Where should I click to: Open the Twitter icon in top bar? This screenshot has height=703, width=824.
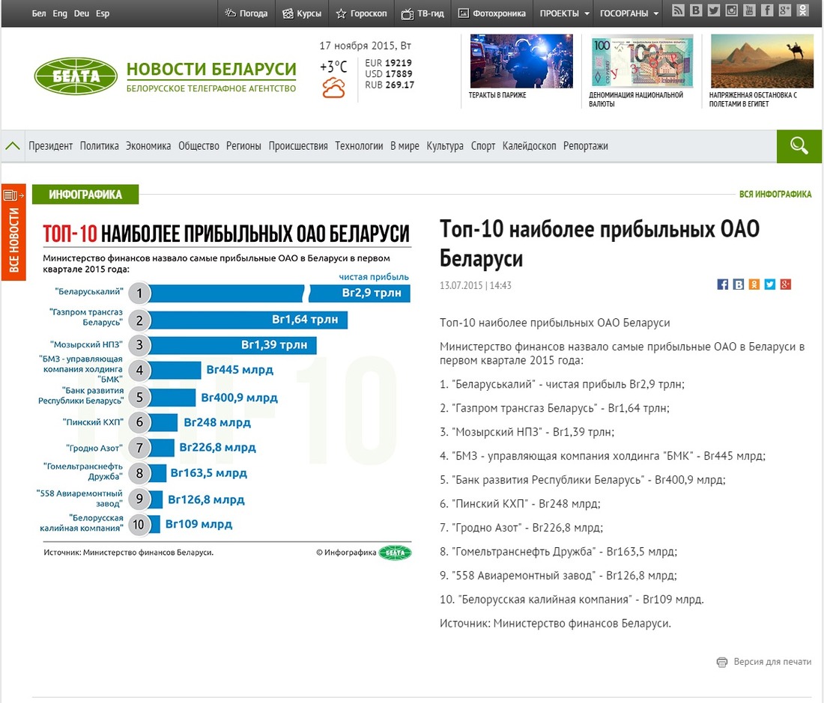[x=714, y=10]
